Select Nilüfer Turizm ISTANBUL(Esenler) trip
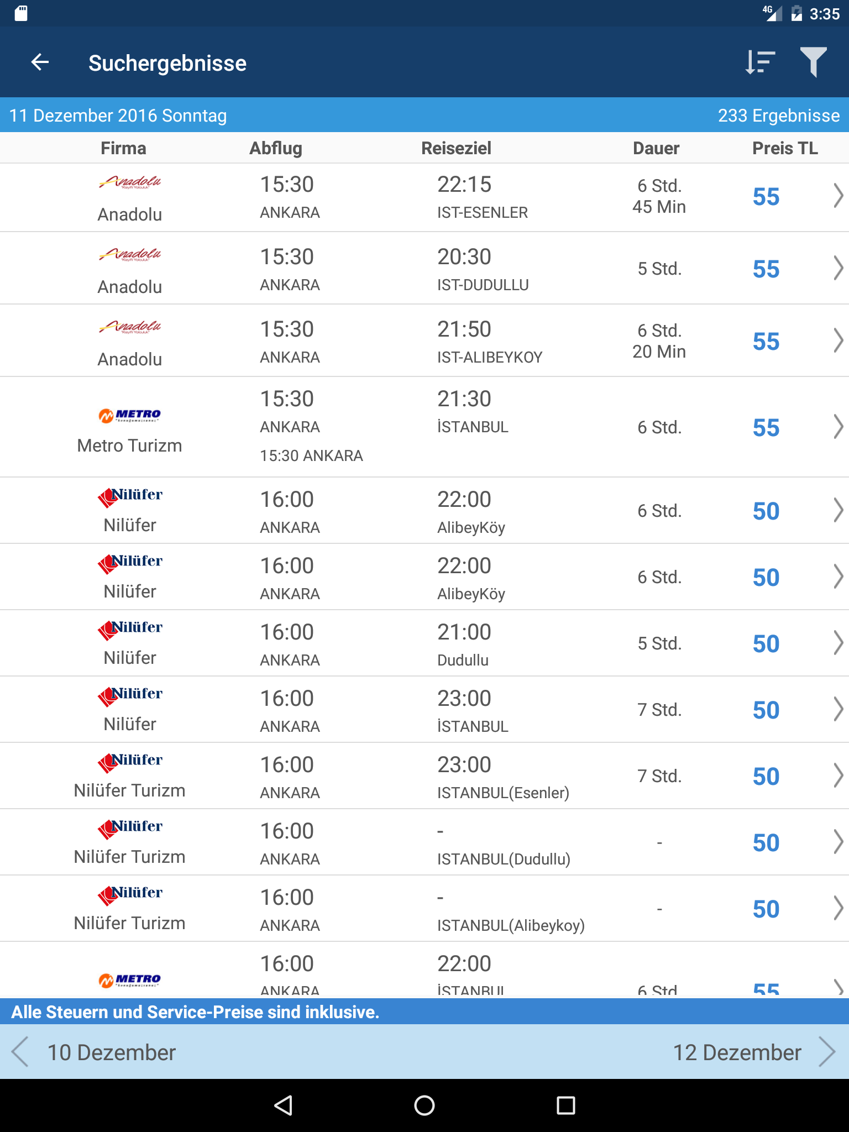849x1132 pixels. pos(424,776)
